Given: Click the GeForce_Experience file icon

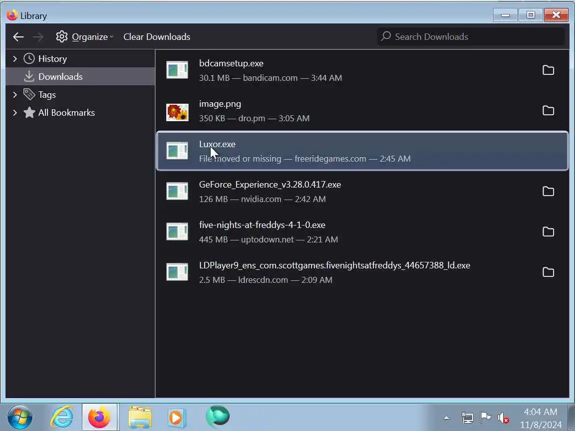Looking at the screenshot, I should [x=177, y=191].
